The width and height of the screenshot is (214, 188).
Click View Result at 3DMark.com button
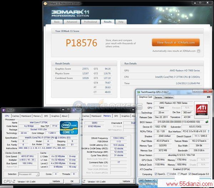coord(176,42)
